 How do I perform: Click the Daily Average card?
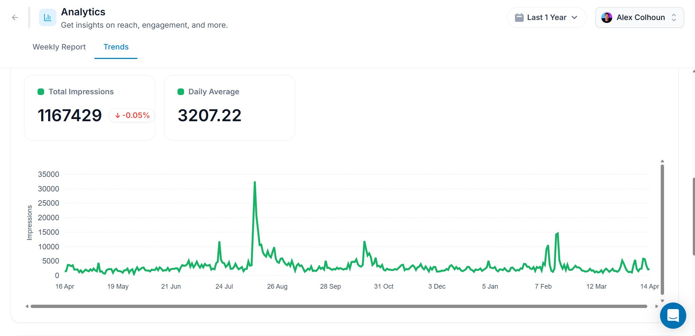click(x=229, y=107)
